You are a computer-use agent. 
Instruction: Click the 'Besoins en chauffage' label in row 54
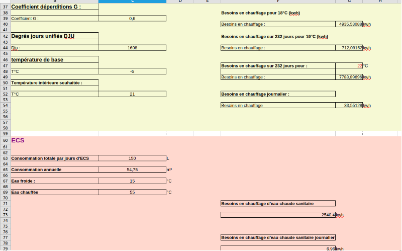coord(278,105)
